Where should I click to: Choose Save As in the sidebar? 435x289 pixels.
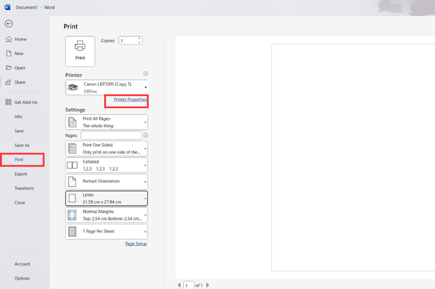click(x=22, y=145)
